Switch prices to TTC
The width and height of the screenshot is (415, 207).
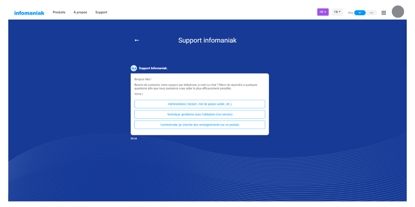[371, 13]
